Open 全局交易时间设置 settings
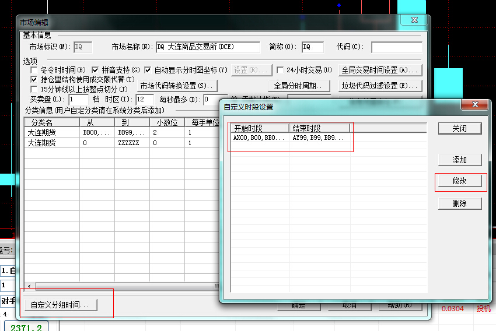496x331 pixels. coord(380,70)
